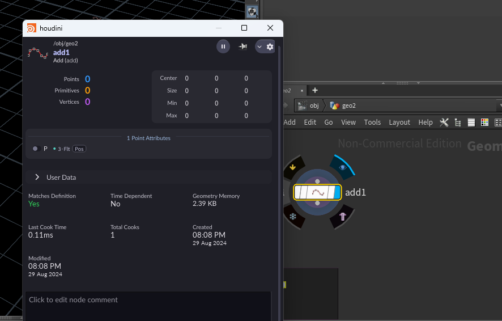The width and height of the screenshot is (502, 321).
Task: Click the Geometry Memory 2.39 KB value
Action: 205,204
